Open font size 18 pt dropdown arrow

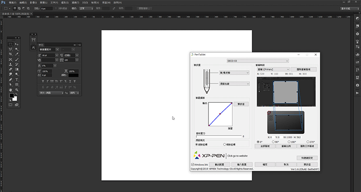(x=57, y=55)
